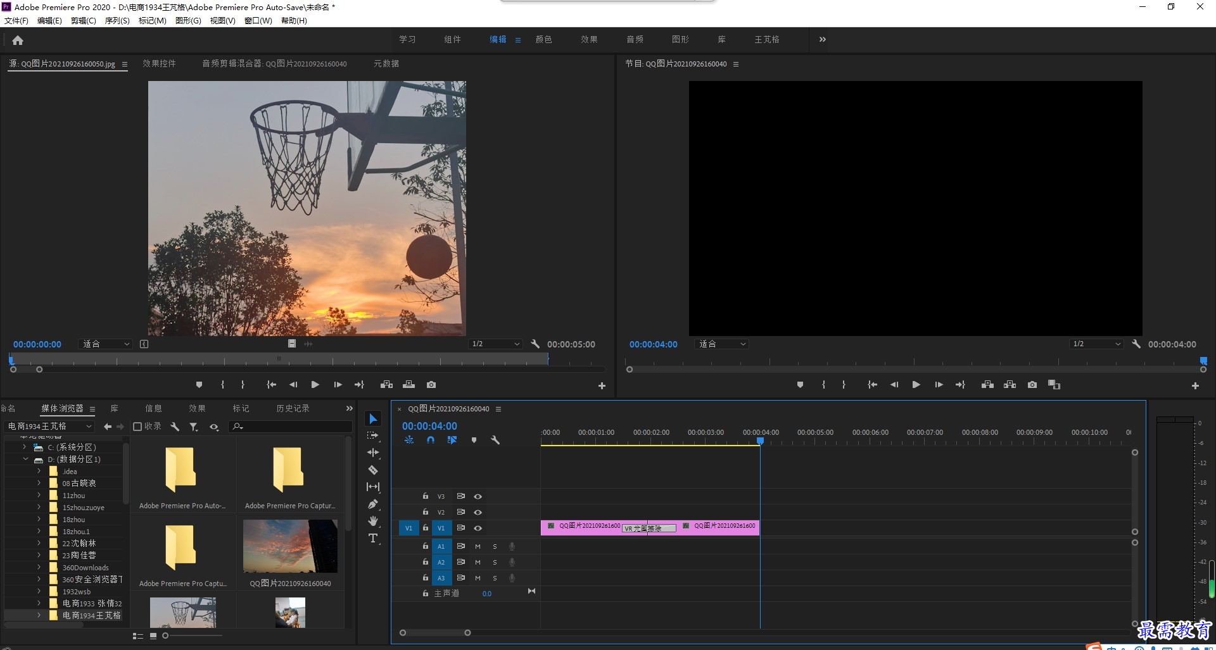The height and width of the screenshot is (650, 1216).
Task: Open timeline display settings wrench
Action: [495, 440]
